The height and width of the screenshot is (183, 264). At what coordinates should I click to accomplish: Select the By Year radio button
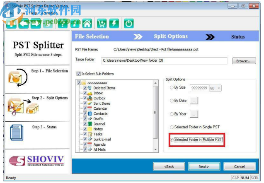tap(172, 114)
